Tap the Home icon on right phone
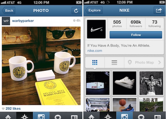 coord(92,116)
